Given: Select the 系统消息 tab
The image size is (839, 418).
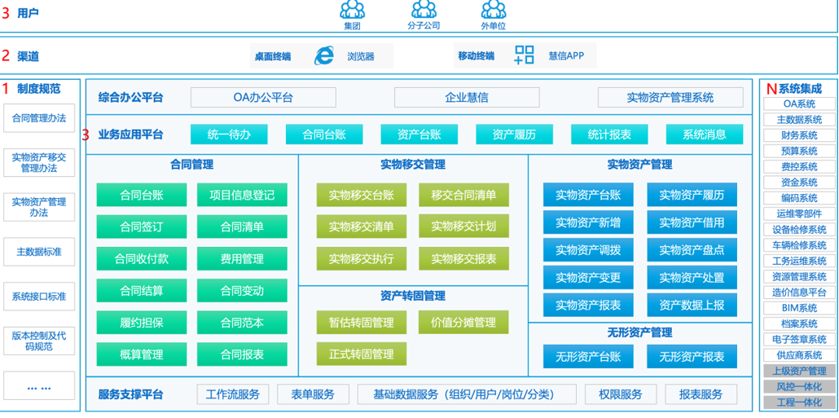Looking at the screenshot, I should [704, 134].
